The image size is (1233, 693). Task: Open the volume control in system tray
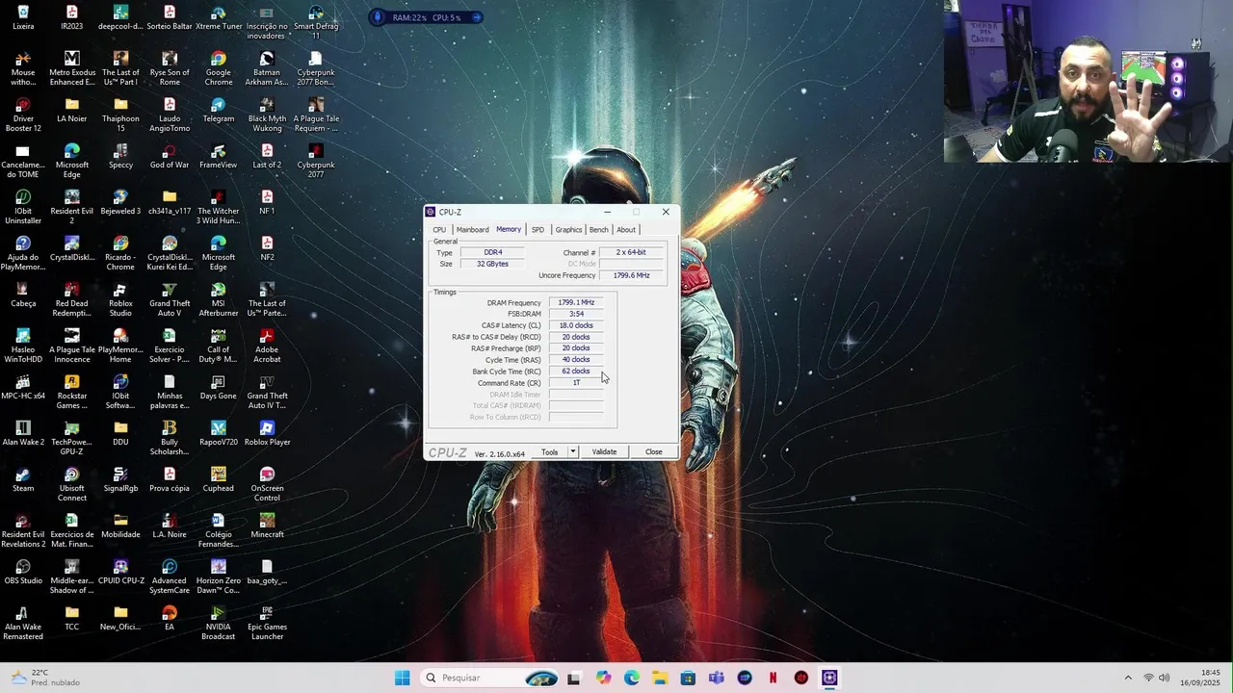point(1165,678)
